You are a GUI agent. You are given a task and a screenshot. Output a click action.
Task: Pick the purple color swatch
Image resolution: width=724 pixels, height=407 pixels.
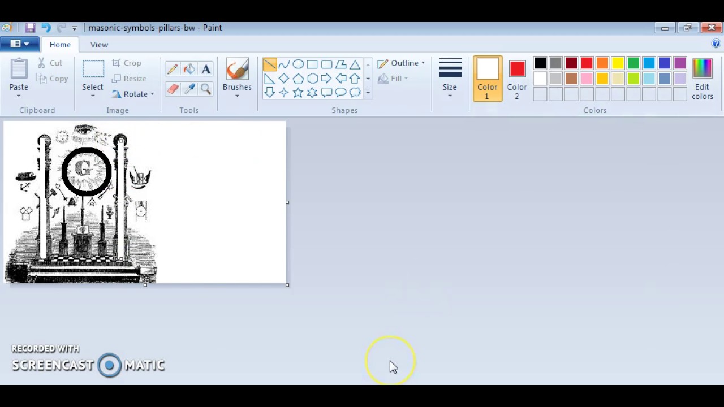(x=680, y=64)
